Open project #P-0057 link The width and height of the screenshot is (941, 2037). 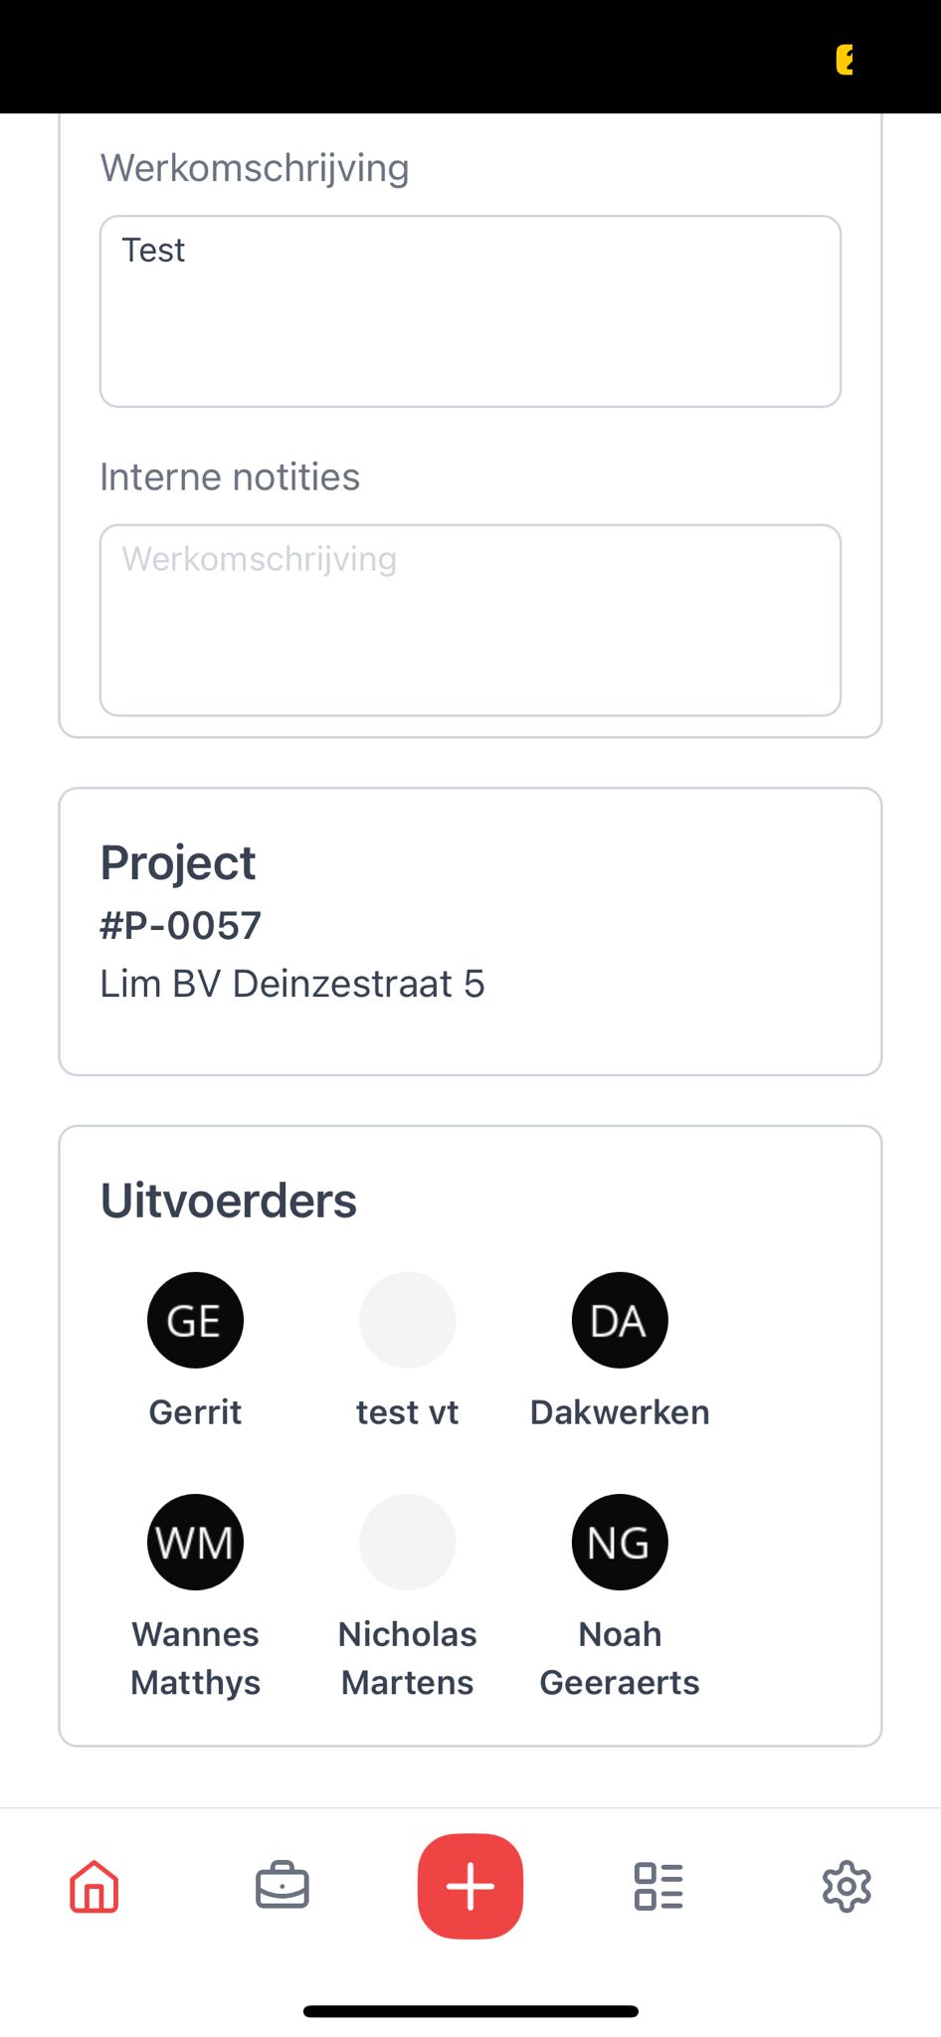pos(181,926)
